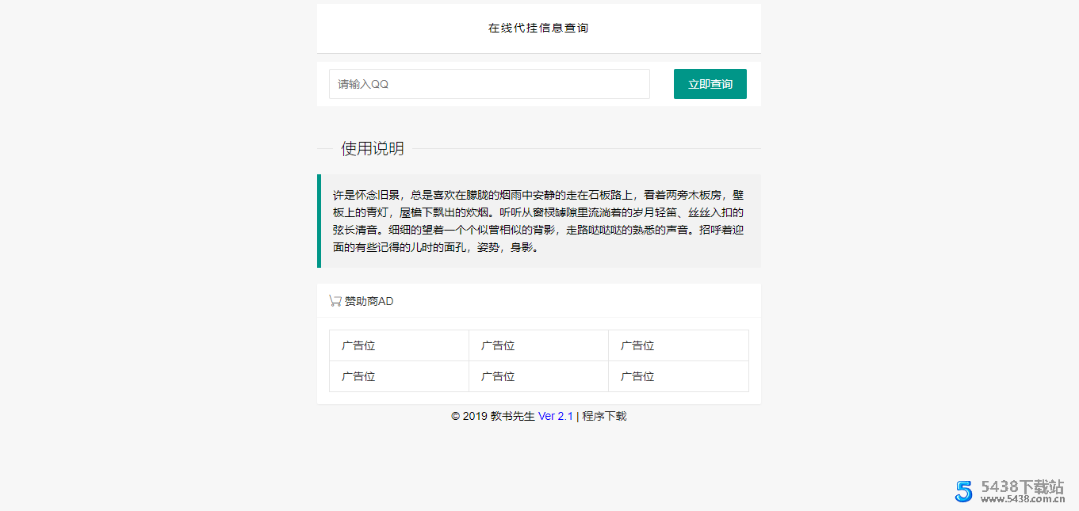This screenshot has width=1079, height=511.
Task: Click the green accent bar beside the description
Action: coord(320,219)
